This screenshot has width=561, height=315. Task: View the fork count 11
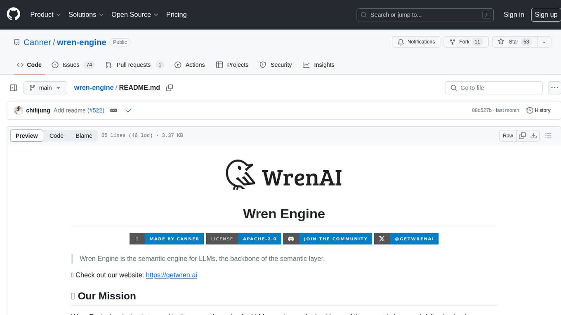coord(477,42)
